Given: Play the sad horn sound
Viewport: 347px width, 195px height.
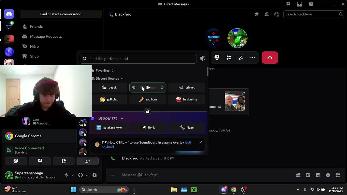Looking at the screenshot, I should point(148,99).
